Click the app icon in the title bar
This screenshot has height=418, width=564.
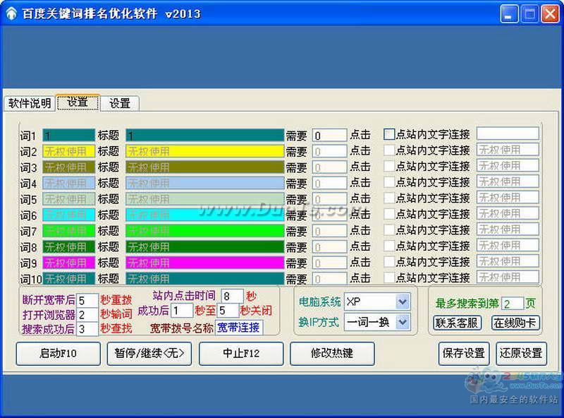tap(11, 14)
